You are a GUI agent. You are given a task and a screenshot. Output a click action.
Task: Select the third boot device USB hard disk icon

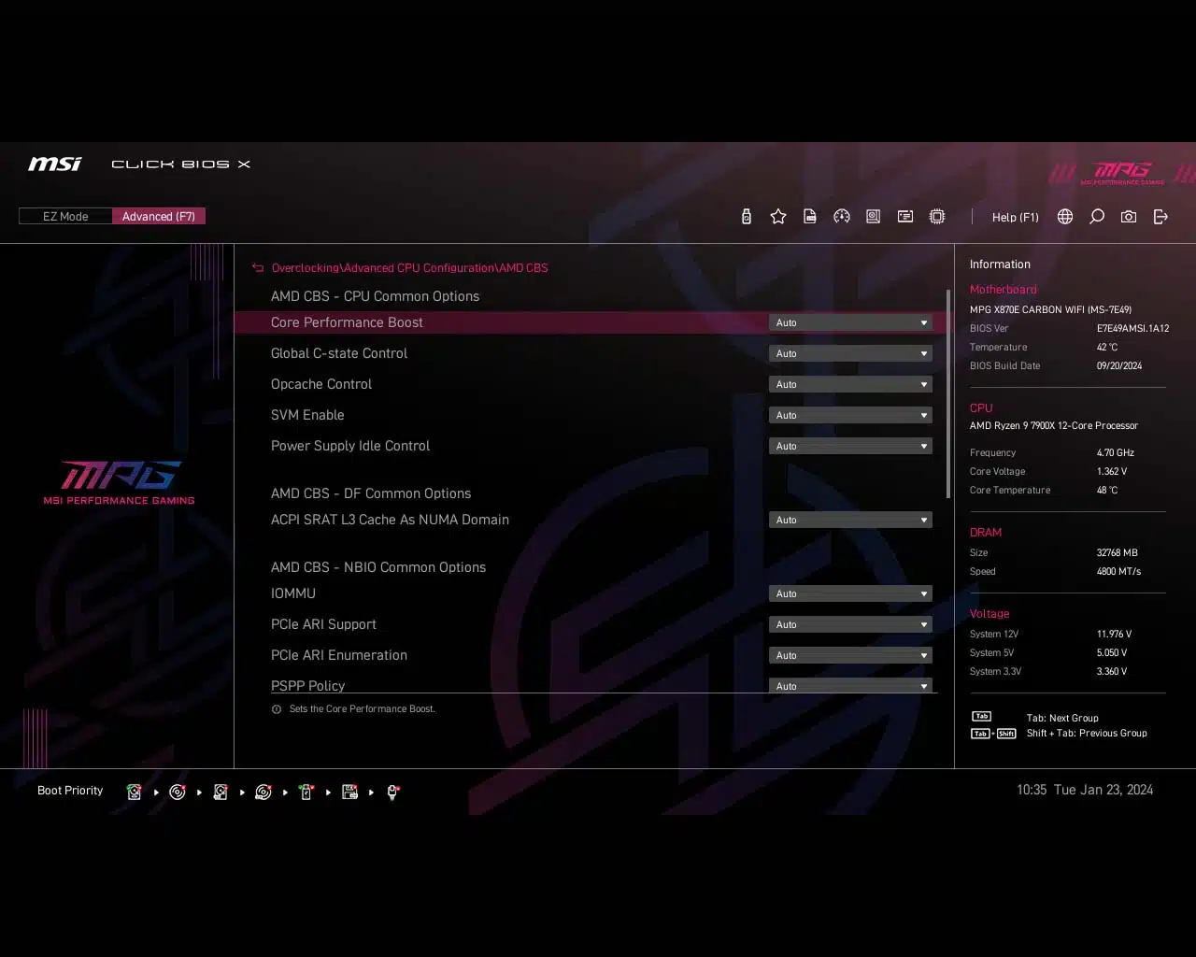pos(221,792)
